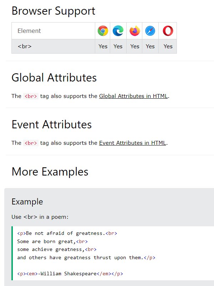Click the Yes cell under Chrome

click(x=103, y=46)
